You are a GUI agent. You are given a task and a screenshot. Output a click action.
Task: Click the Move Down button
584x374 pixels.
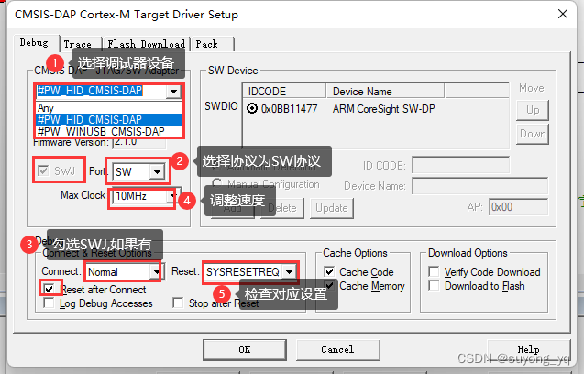click(533, 134)
